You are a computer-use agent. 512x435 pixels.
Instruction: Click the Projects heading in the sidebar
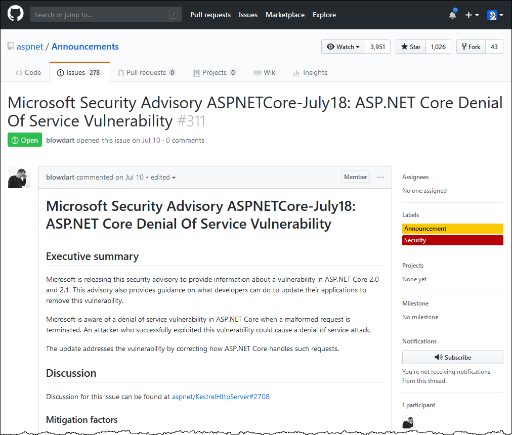413,266
